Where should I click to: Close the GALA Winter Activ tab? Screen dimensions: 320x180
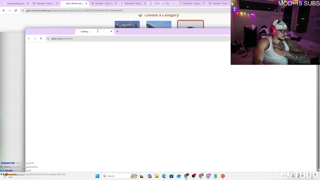(86, 3)
